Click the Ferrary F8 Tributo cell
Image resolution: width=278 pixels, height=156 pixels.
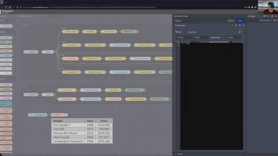point(68,133)
